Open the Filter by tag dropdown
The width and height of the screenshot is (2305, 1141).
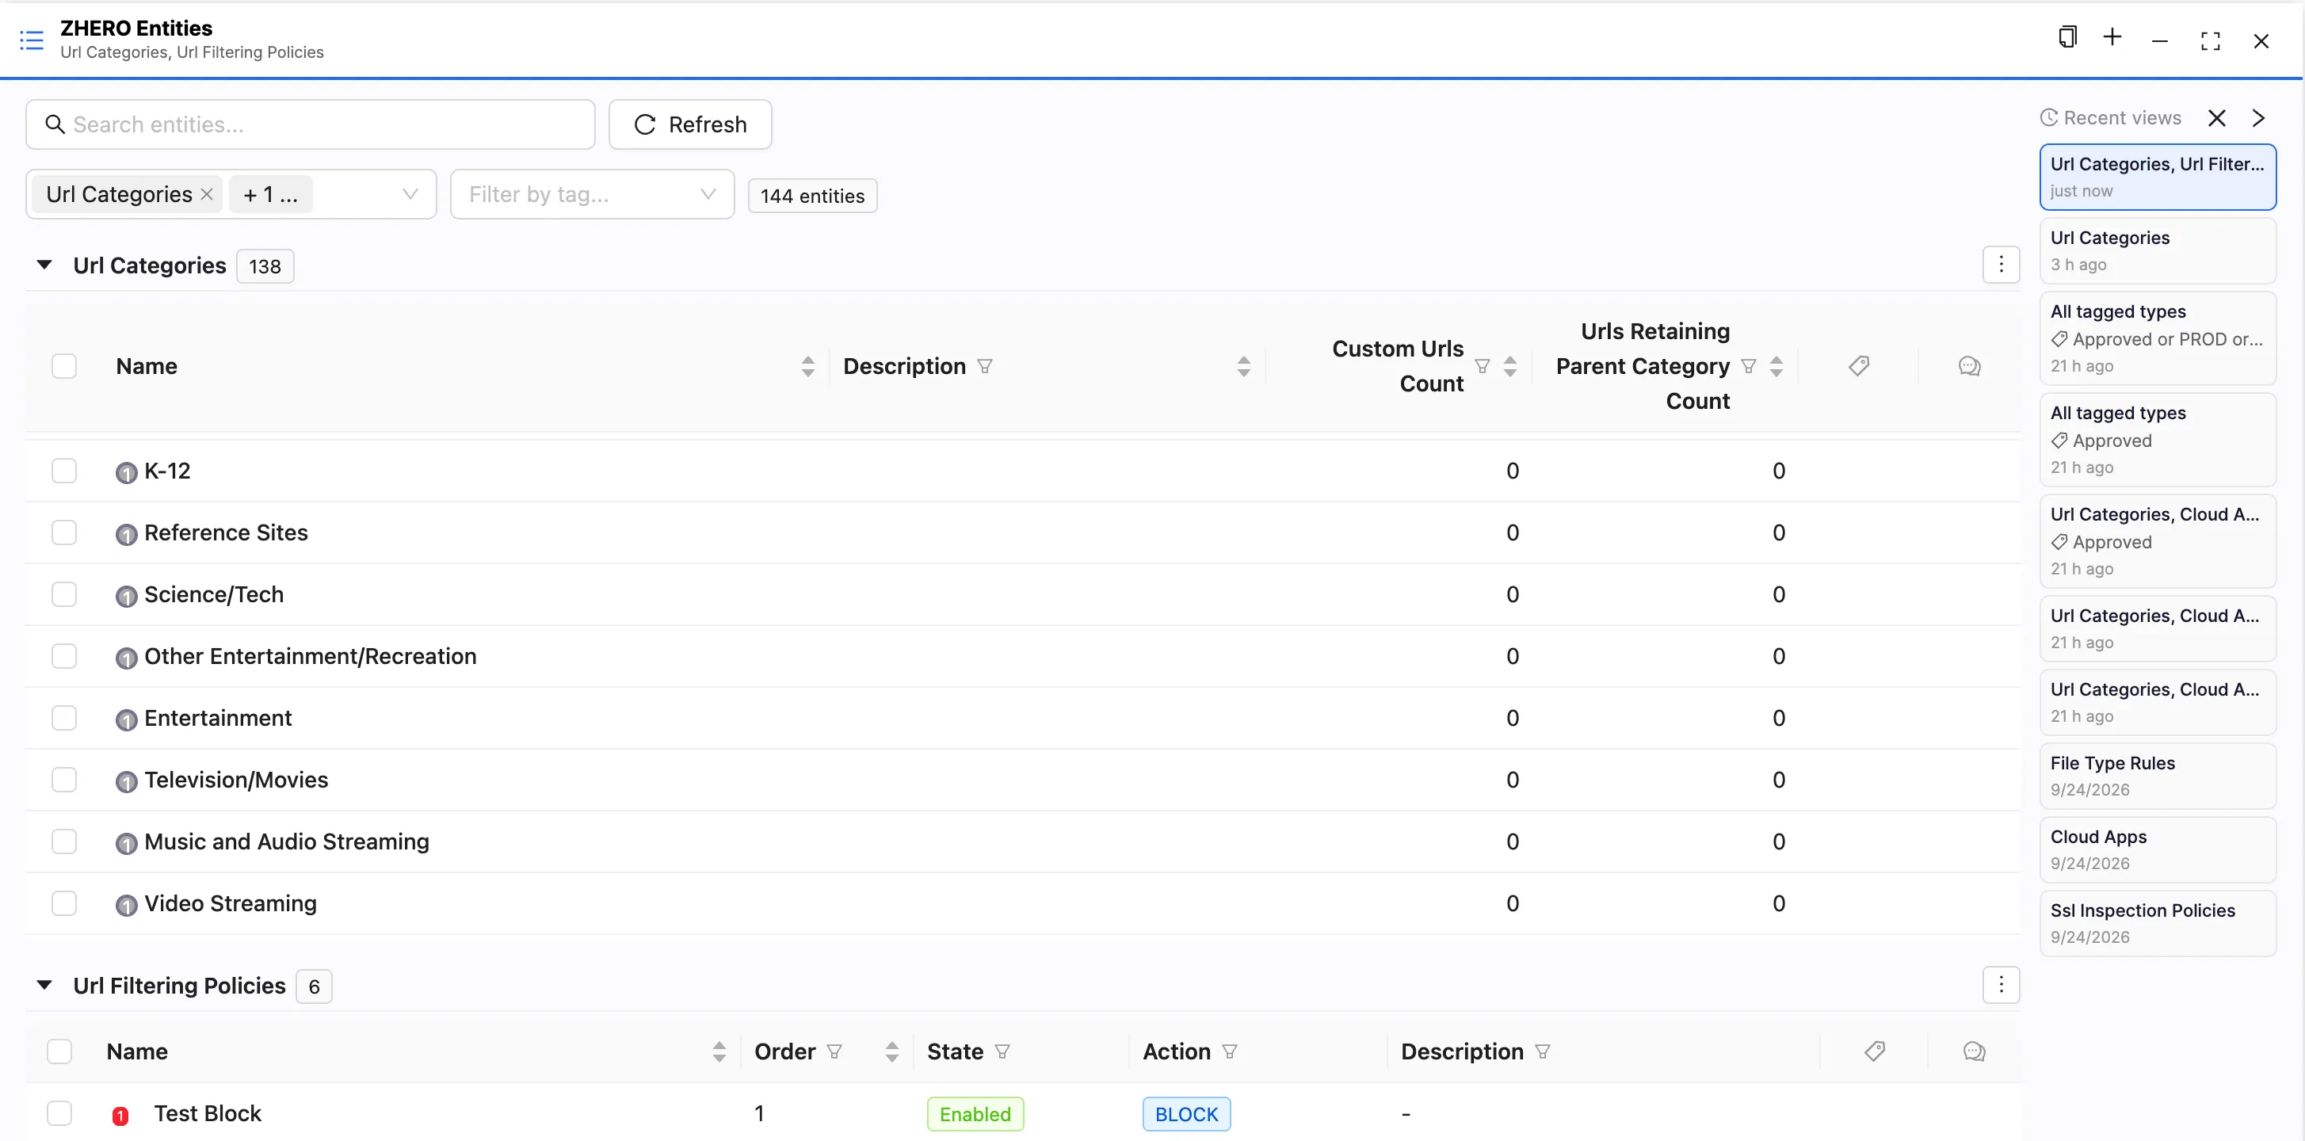[593, 194]
